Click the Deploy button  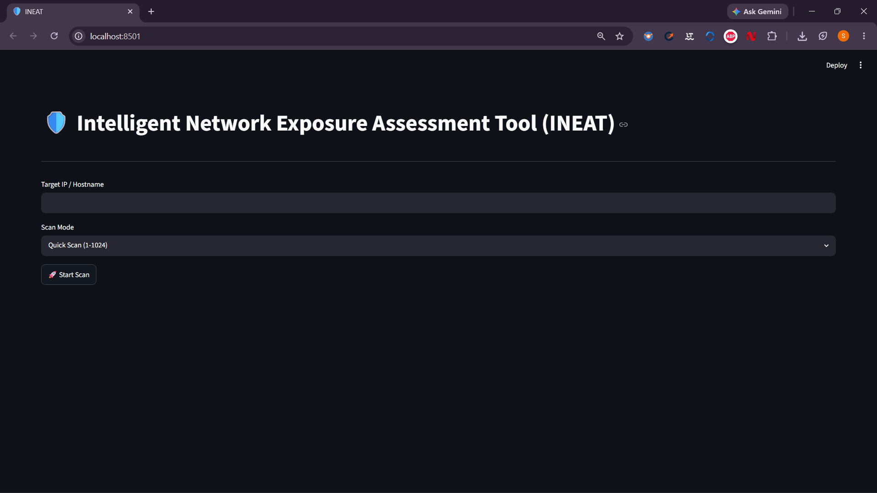(836, 65)
